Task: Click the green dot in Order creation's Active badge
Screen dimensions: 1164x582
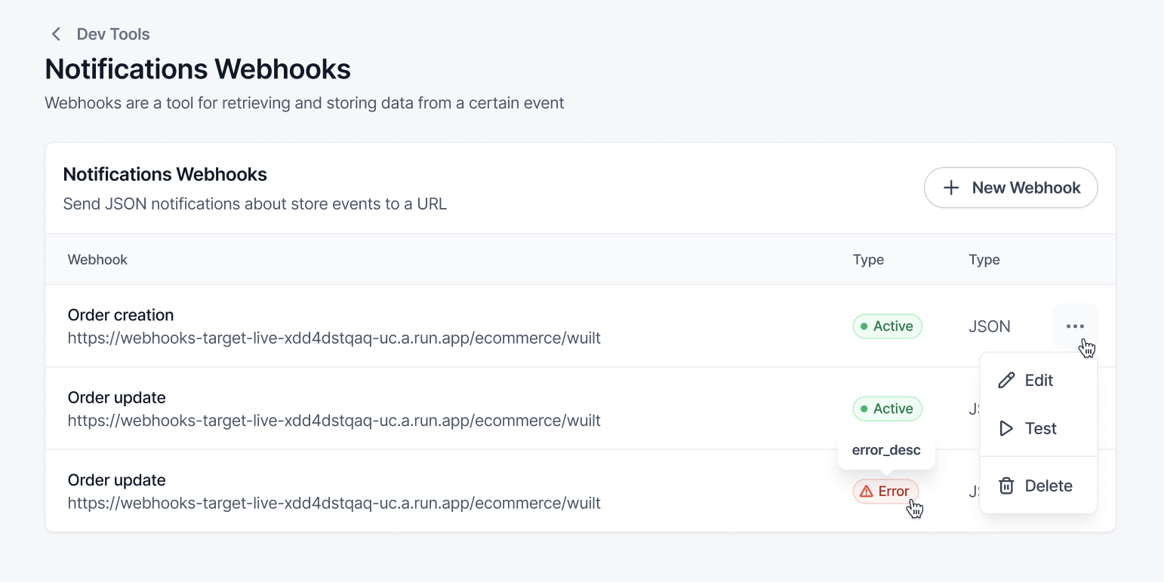Action: [x=863, y=326]
